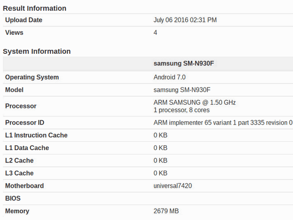Select the Processor row label
The image size is (293, 220).
[x=21, y=106]
